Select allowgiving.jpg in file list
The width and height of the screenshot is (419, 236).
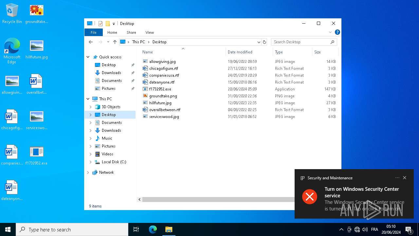[x=162, y=62]
